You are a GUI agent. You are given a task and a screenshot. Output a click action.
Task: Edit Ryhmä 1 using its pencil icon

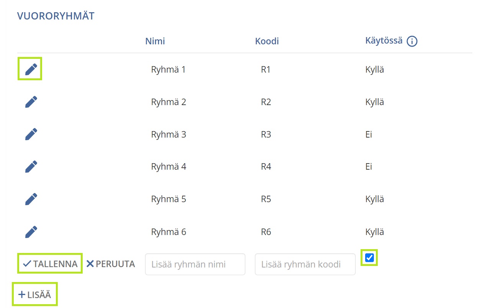click(30, 69)
